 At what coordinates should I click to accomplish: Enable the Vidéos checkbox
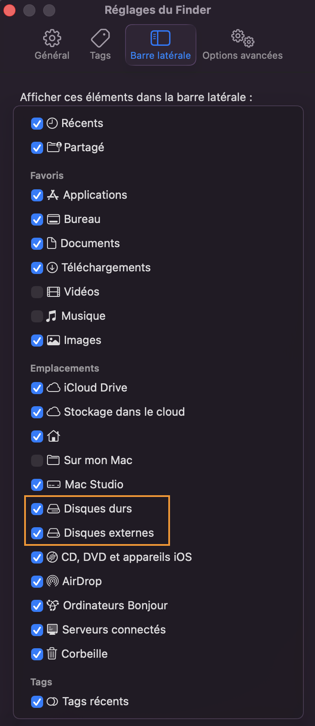point(37,292)
